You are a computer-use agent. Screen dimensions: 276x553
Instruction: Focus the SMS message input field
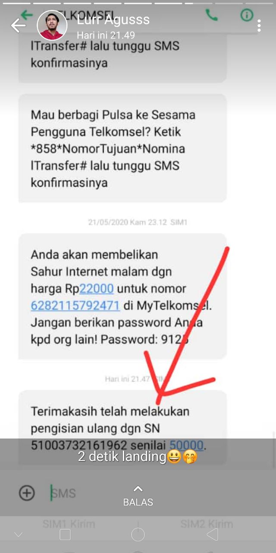tap(86, 493)
